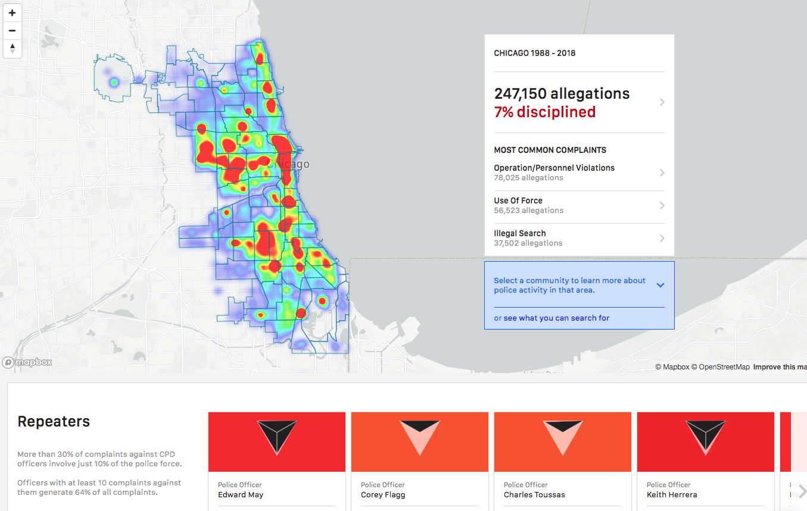Click the Improve this map link

click(779, 367)
